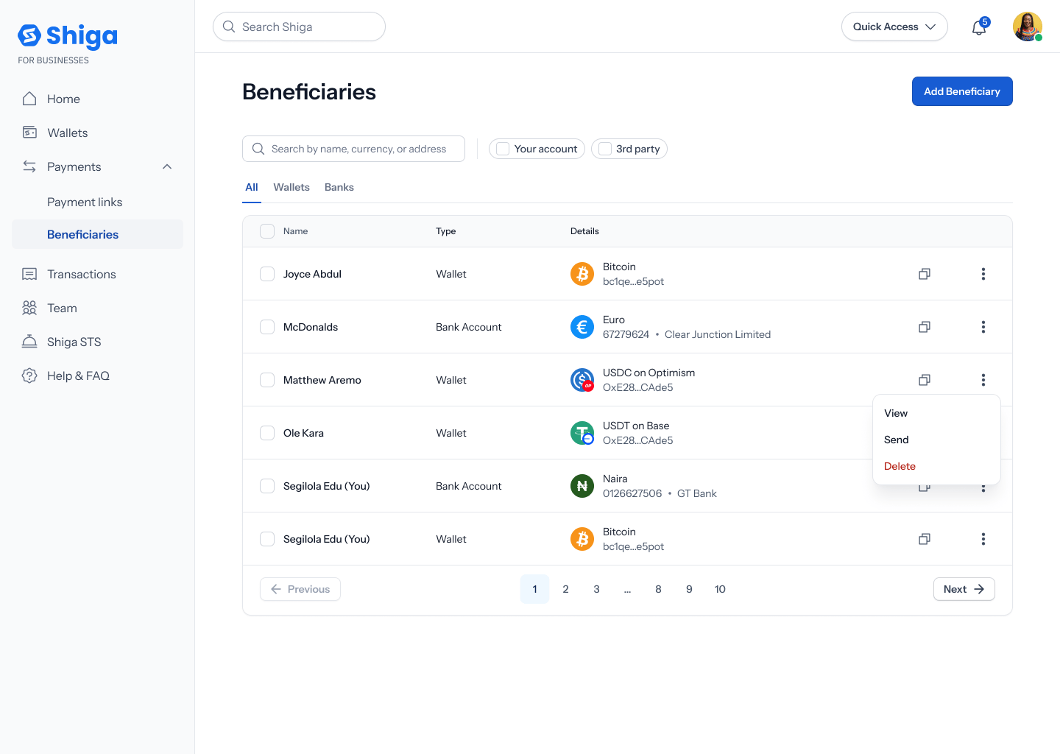Go to page 2
Image resolution: width=1060 pixels, height=754 pixels.
pos(565,589)
